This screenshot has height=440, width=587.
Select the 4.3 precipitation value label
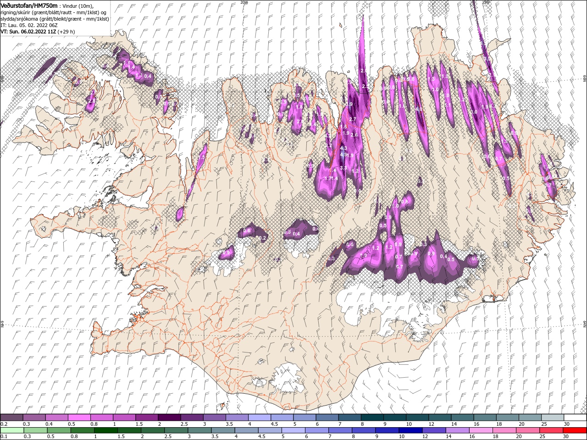click(x=343, y=148)
